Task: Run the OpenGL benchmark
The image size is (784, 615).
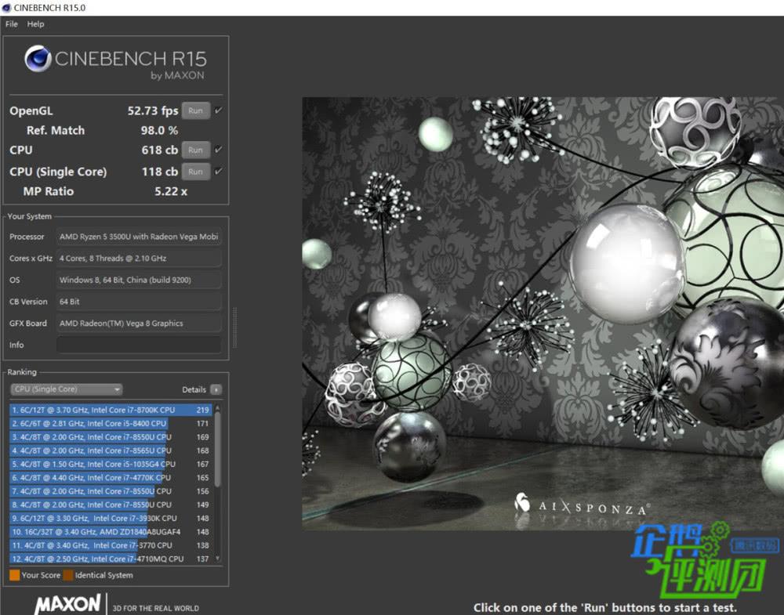Action: click(x=195, y=110)
